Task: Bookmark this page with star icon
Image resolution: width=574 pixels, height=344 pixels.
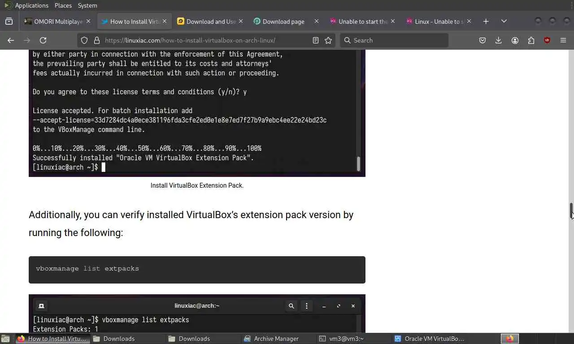Action: pos(328,40)
